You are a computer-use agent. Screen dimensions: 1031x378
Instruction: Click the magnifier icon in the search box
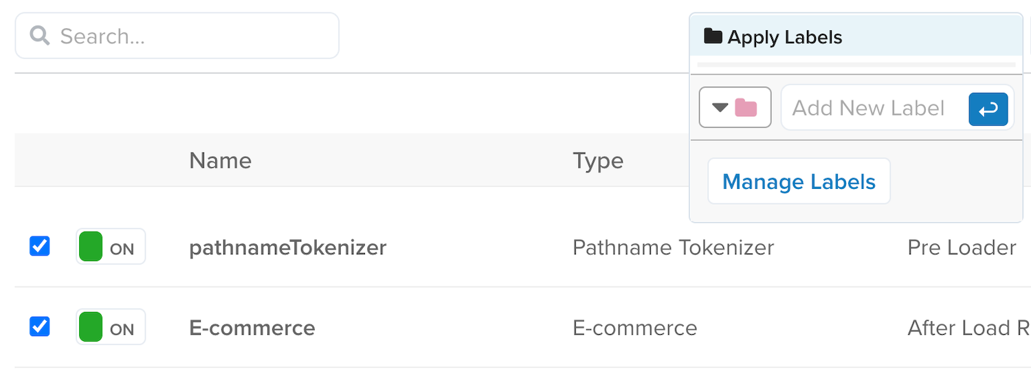pos(40,36)
